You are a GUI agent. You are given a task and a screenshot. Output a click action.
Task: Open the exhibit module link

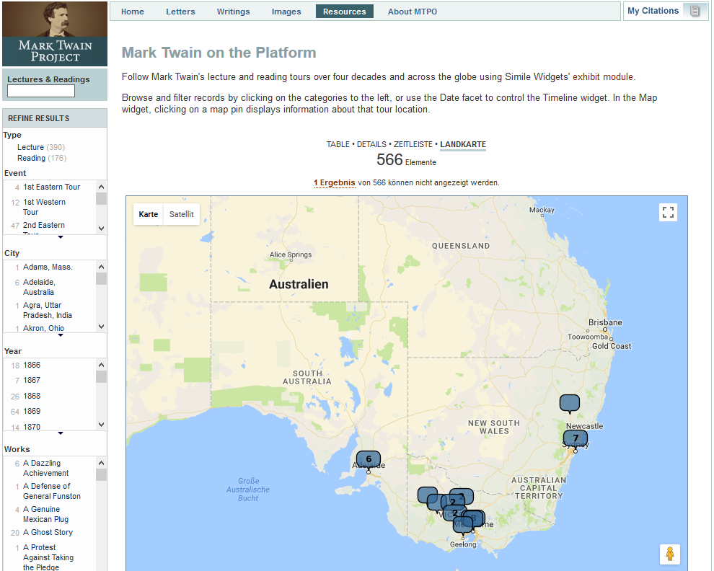pyautogui.click(x=602, y=76)
